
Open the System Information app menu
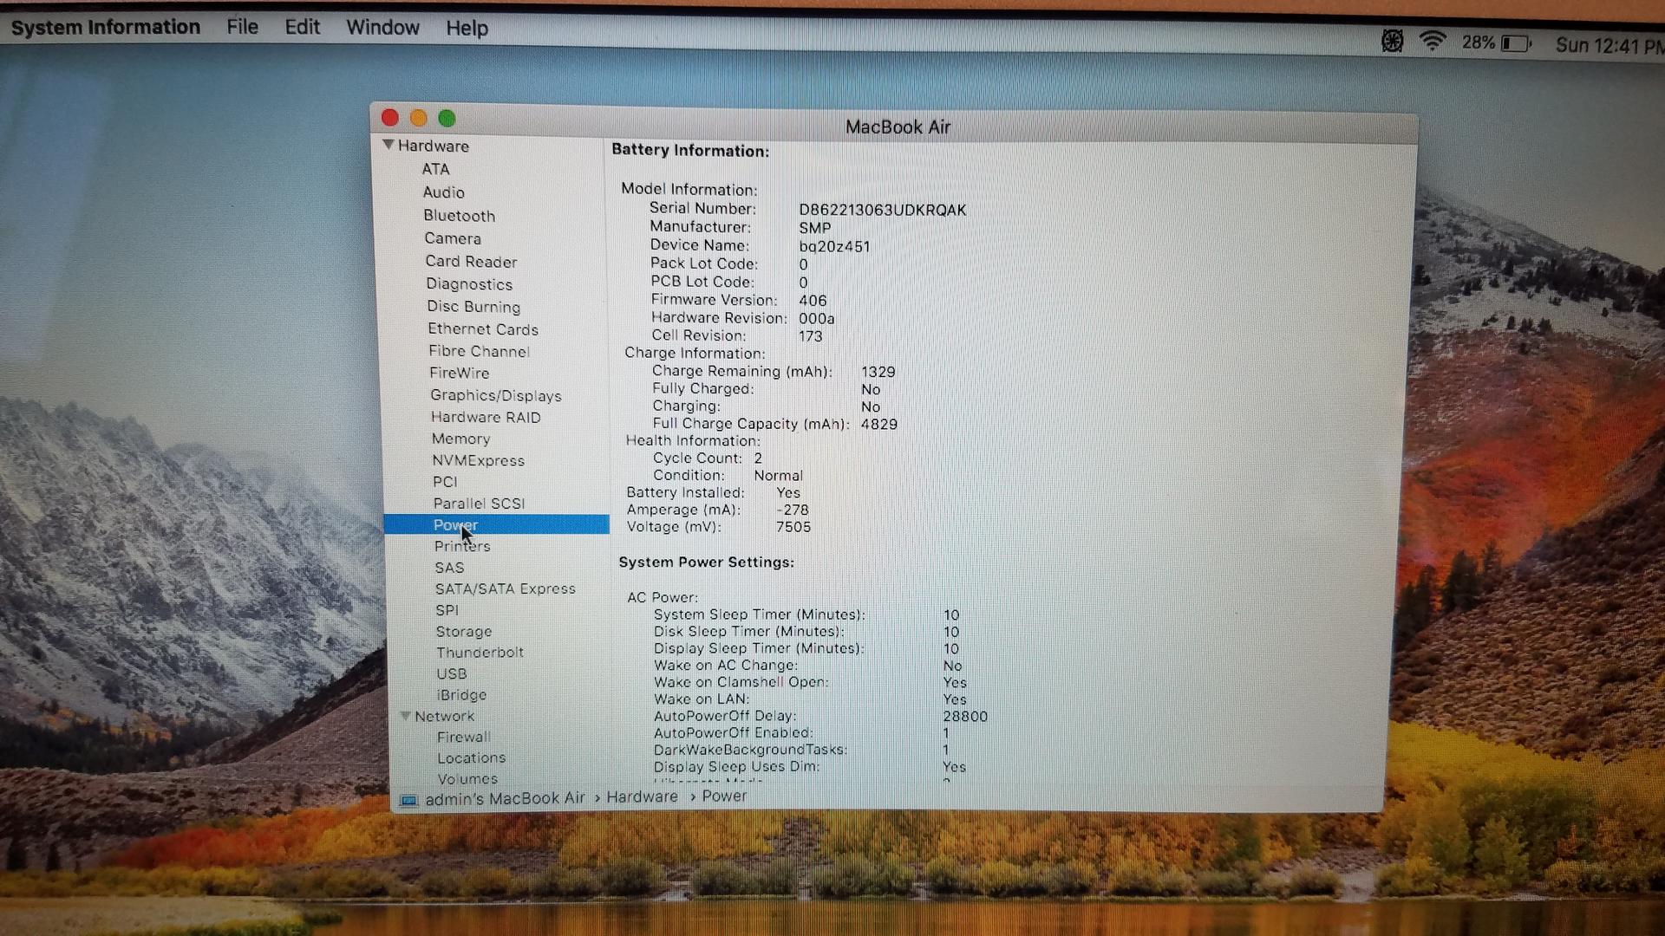(x=105, y=27)
